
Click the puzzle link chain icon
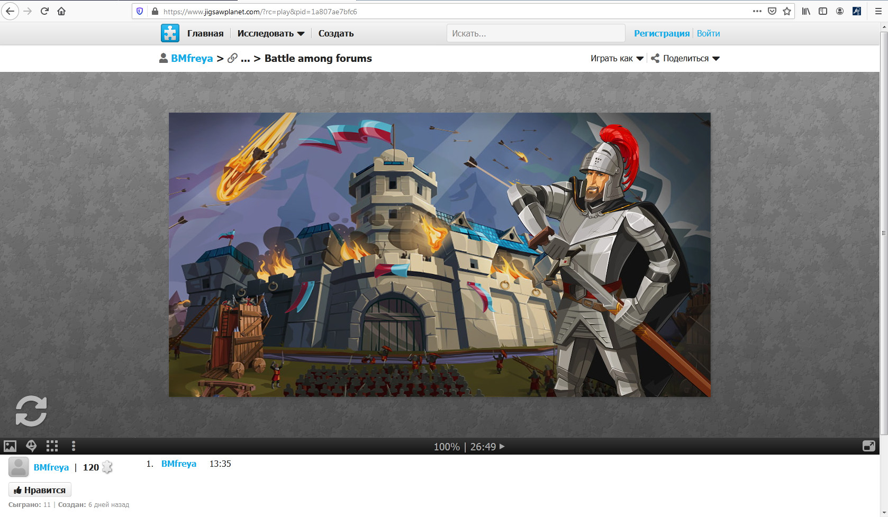coord(232,58)
